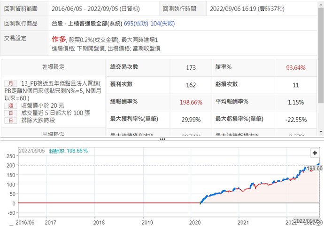Image resolution: width=324 pixels, height=226 pixels.
Task: Click the 總交易次數 value 173
Action: pyautogui.click(x=191, y=68)
